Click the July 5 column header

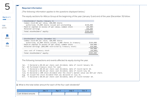tap(71, 91)
